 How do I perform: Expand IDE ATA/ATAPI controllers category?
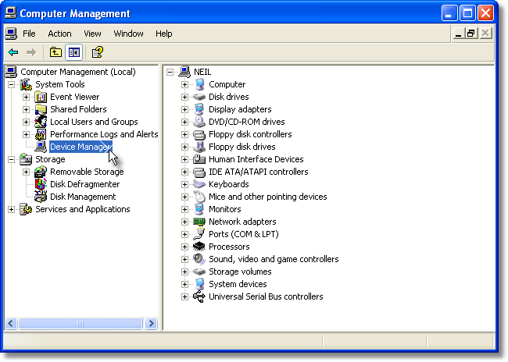184,172
